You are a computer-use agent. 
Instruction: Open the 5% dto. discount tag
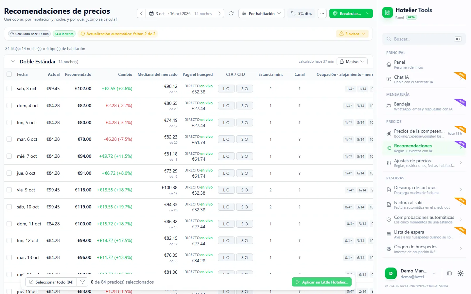[301, 13]
